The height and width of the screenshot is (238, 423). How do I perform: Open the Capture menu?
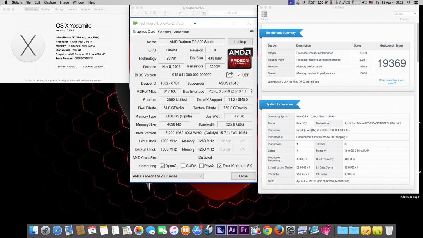(x=50, y=2)
